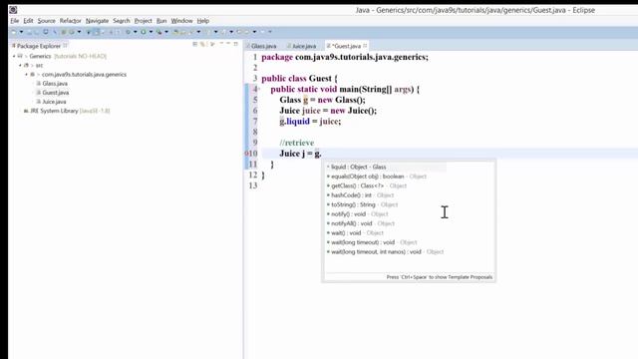The image size is (638, 359).
Task: Open the Edit menu
Action: tap(28, 21)
